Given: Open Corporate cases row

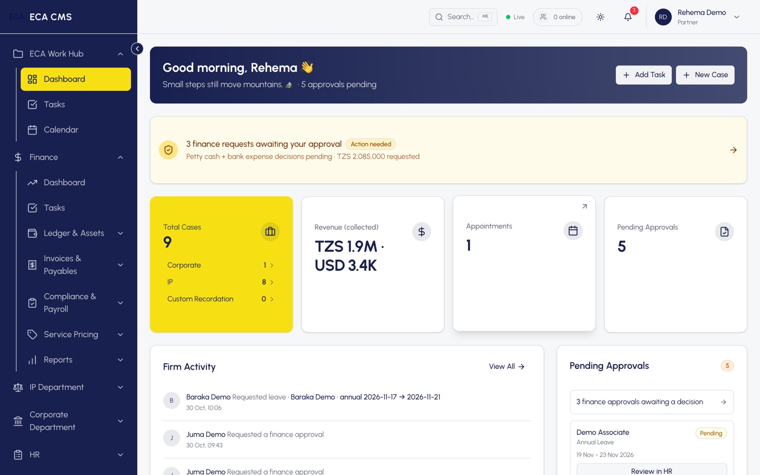Looking at the screenshot, I should 221,265.
